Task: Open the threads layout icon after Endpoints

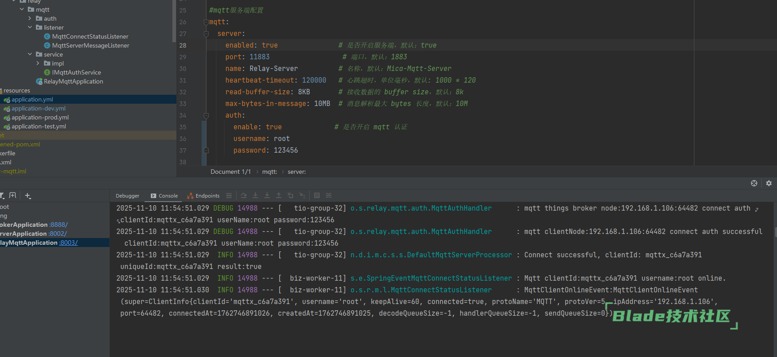Action: [229, 196]
